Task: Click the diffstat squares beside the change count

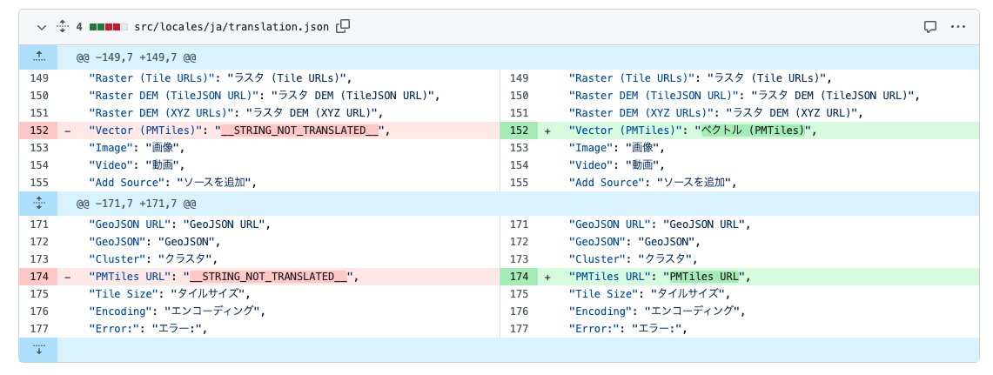Action: coord(108,27)
